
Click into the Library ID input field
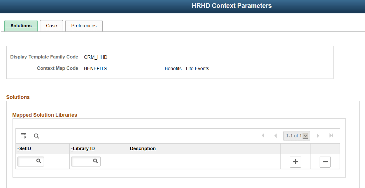click(x=83, y=161)
